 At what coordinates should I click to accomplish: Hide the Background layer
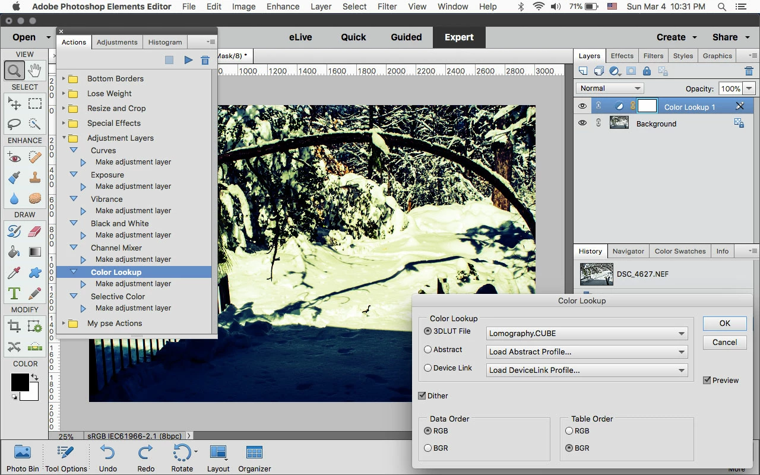pyautogui.click(x=582, y=123)
